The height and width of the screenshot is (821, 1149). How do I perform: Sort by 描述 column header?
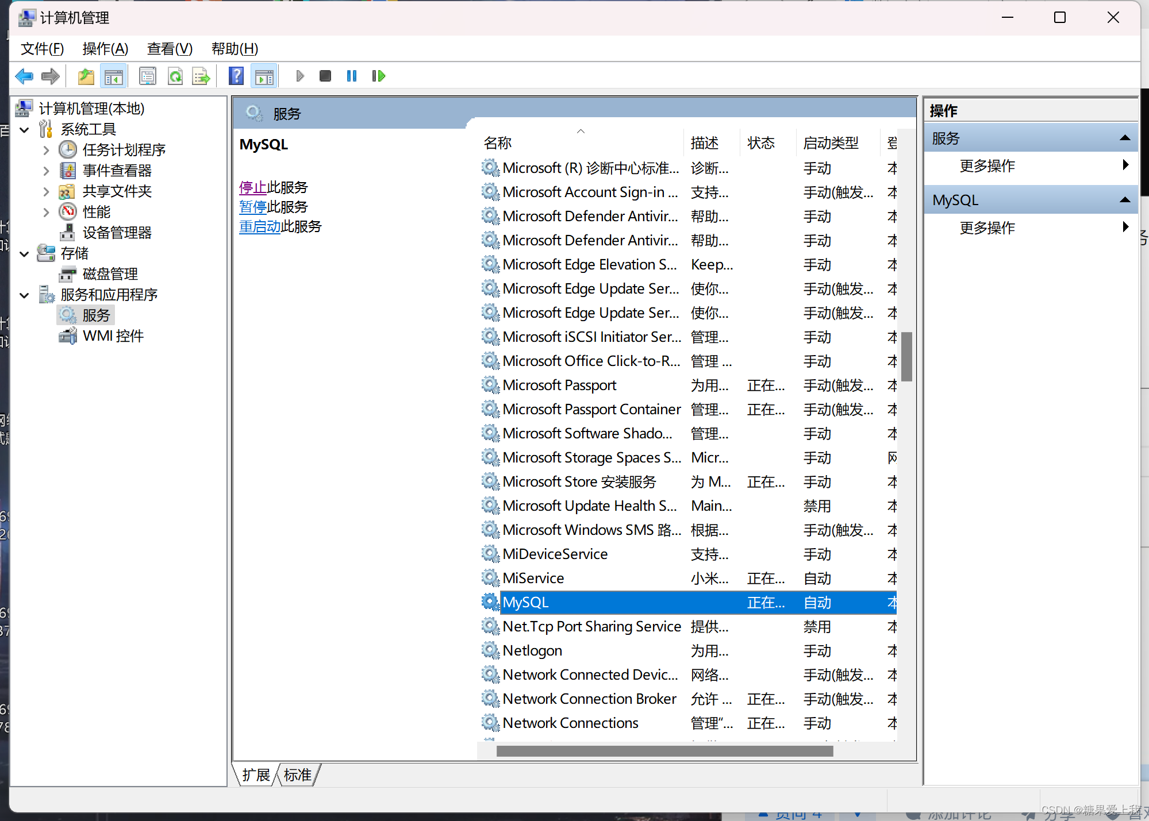tap(712, 142)
